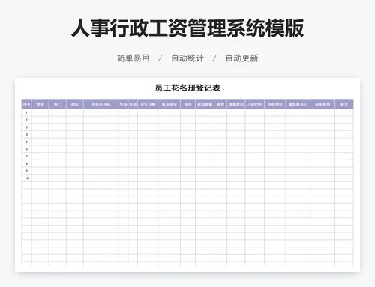Click row number 2 in 序号 column

[x=26, y=120]
